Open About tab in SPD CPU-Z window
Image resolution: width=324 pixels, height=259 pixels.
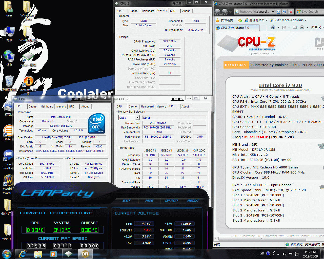point(185,106)
